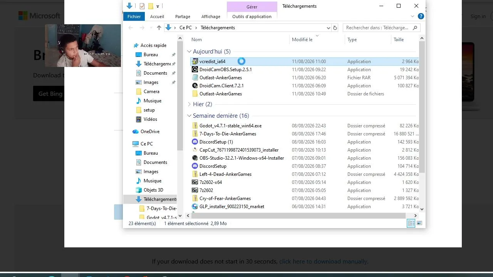493x277 pixels.
Task: Click the blue download arrow icon in address bar
Action: click(x=168, y=28)
